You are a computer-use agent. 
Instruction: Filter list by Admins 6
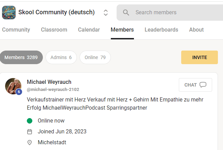coord(61,57)
